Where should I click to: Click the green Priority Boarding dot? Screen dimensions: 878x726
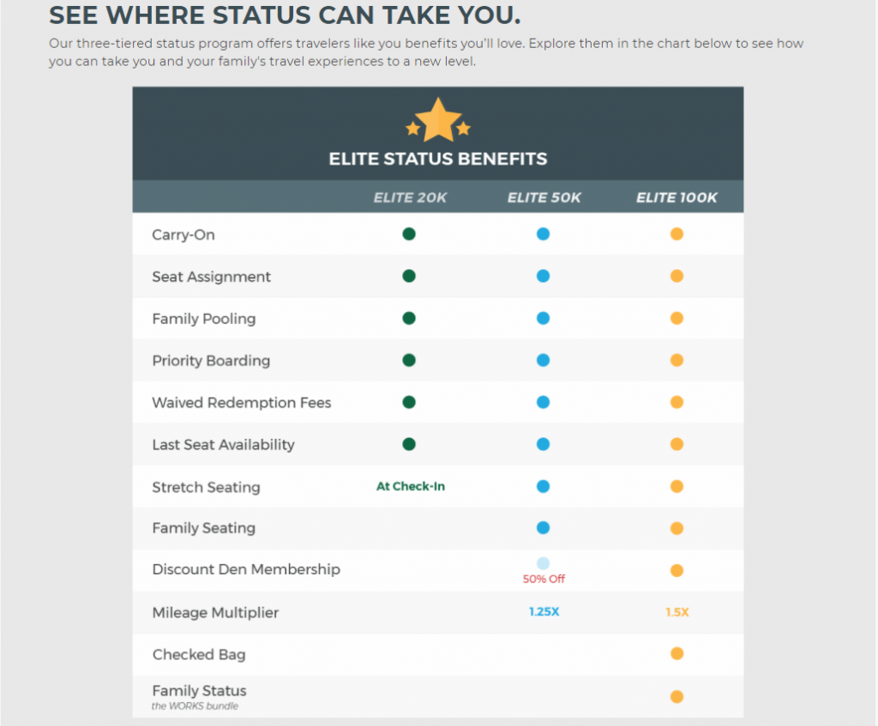409,360
